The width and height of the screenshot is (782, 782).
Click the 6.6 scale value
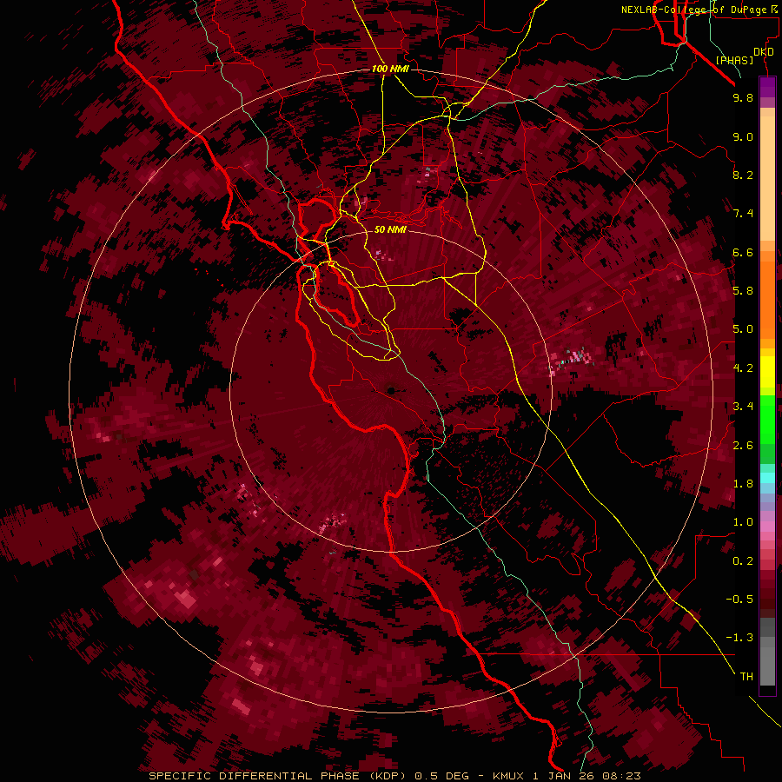tap(743, 252)
